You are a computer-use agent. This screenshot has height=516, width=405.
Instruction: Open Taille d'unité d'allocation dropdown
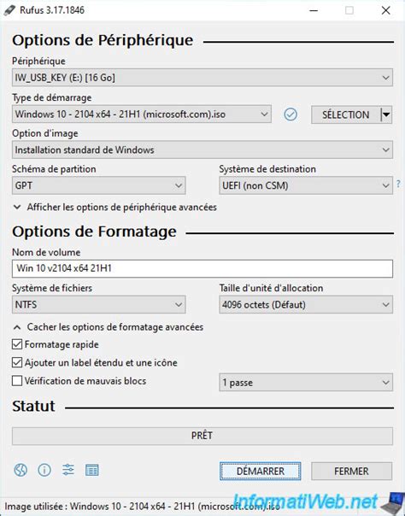pos(306,304)
